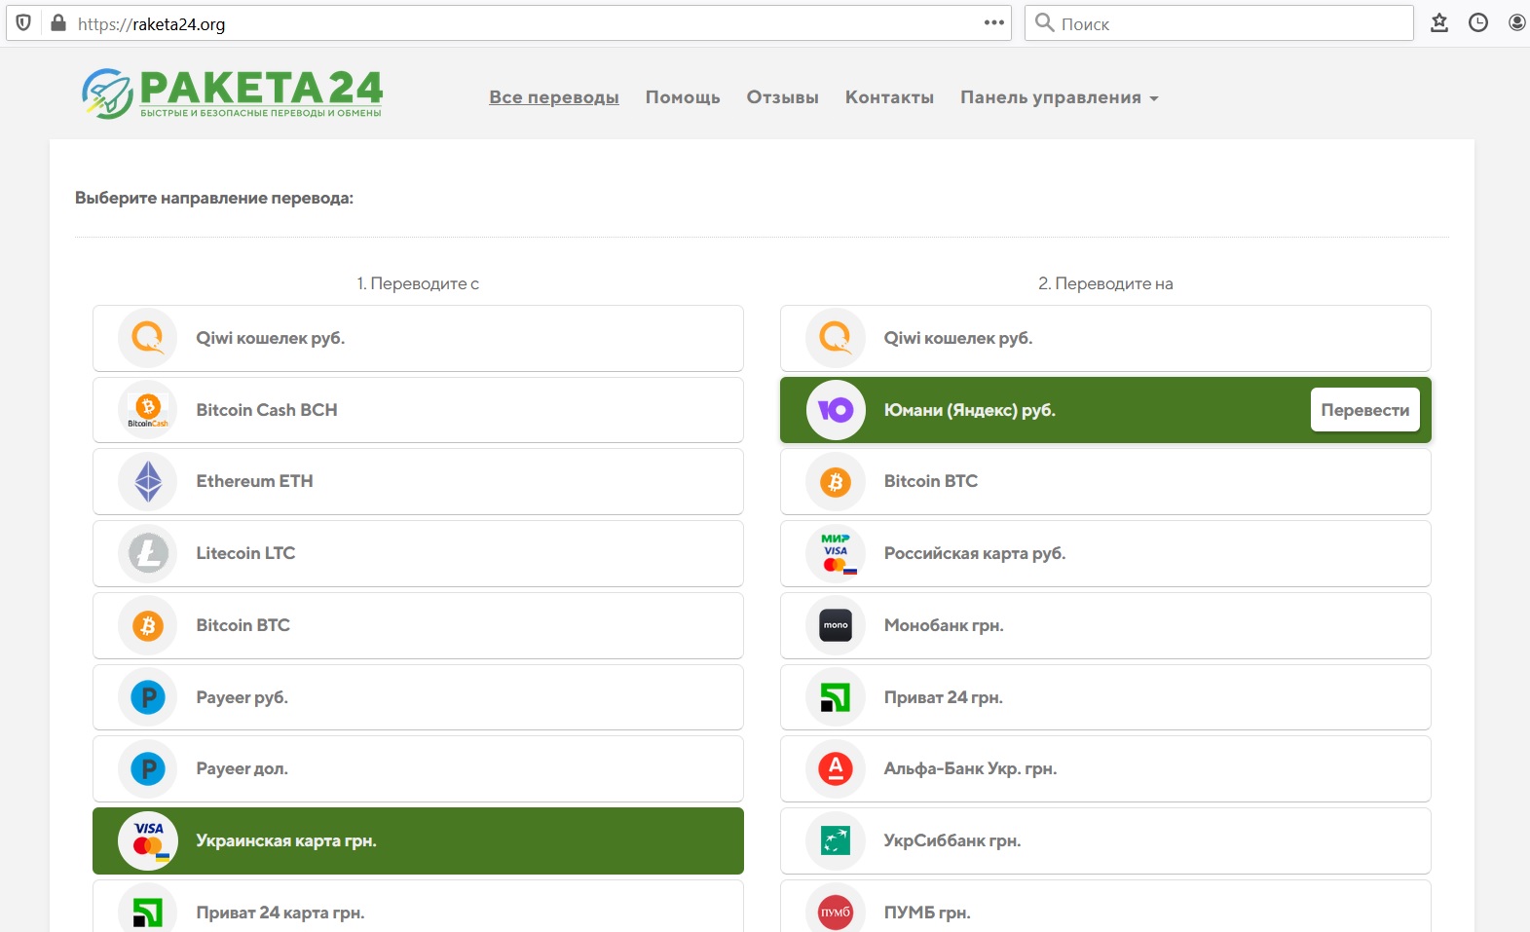Open the Помощь menu item
The width and height of the screenshot is (1530, 932).
683,97
